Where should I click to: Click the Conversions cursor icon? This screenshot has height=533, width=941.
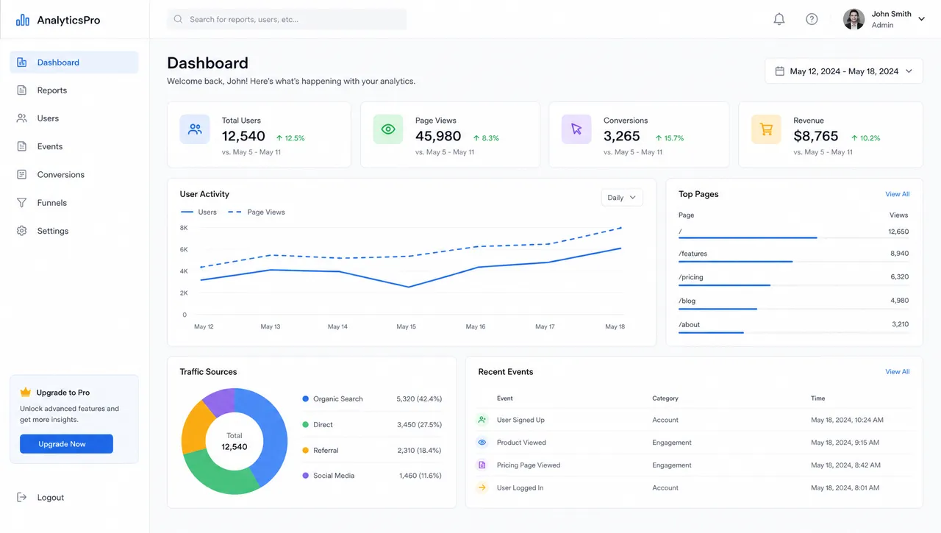click(x=576, y=129)
